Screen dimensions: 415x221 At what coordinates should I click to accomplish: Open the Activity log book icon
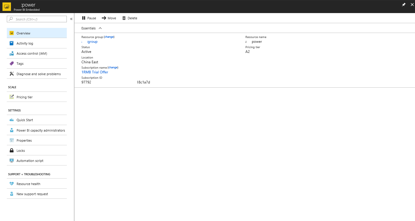pyautogui.click(x=12, y=43)
